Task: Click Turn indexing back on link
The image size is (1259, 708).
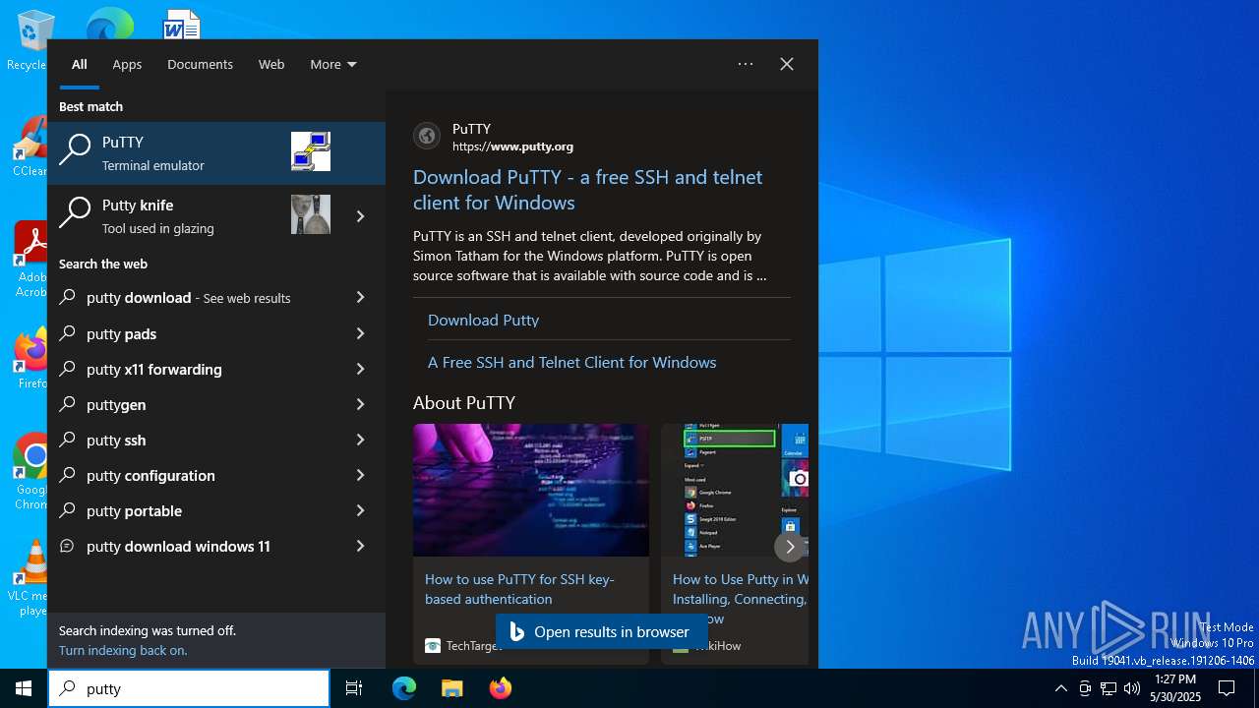Action: click(x=123, y=650)
